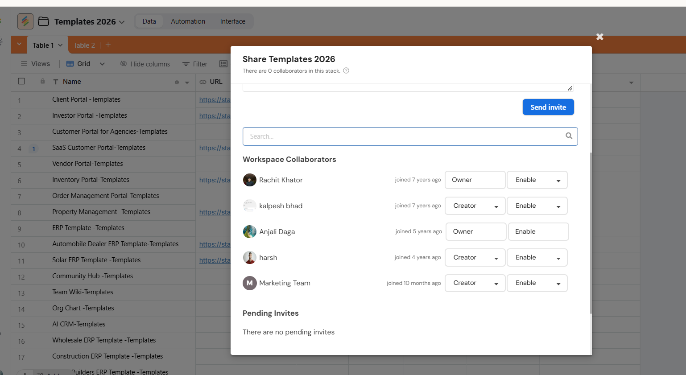Close the share dialog with the X
The image size is (686, 375).
point(600,37)
